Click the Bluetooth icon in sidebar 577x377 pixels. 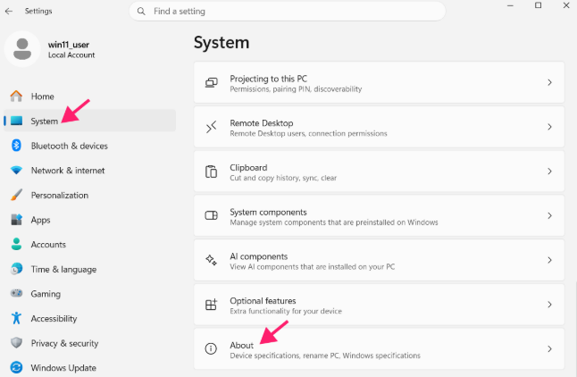coord(16,146)
